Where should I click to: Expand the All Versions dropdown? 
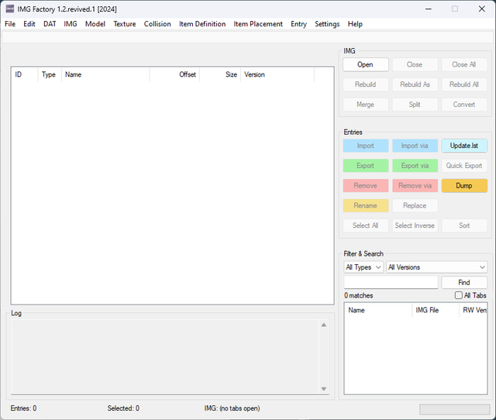click(x=436, y=267)
